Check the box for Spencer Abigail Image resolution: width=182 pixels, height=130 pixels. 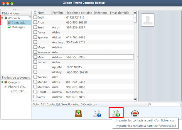pyautogui.click(x=35, y=37)
